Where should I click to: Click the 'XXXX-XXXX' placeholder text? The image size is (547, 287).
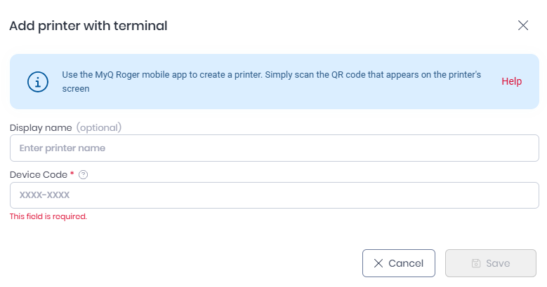44,195
